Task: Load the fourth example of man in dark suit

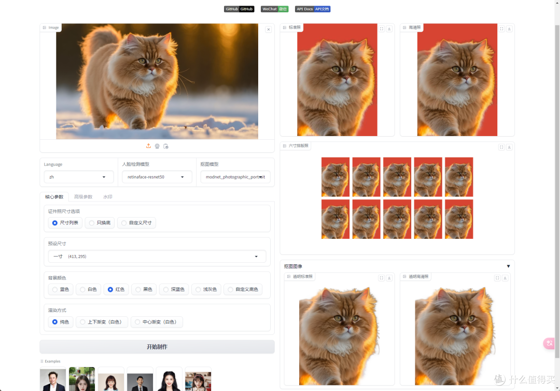Action: click(x=140, y=379)
